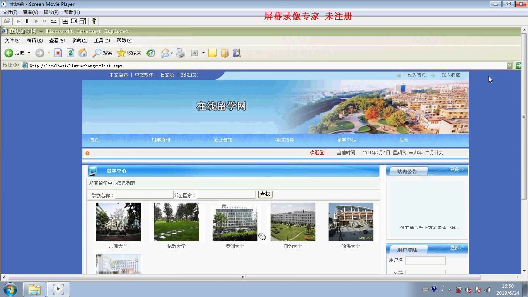
Task: Click the yellow note icon in IE toolbar
Action: (x=212, y=53)
